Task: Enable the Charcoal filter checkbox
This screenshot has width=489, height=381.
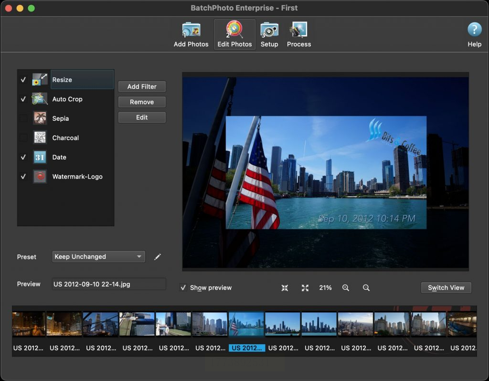Action: tap(23, 138)
